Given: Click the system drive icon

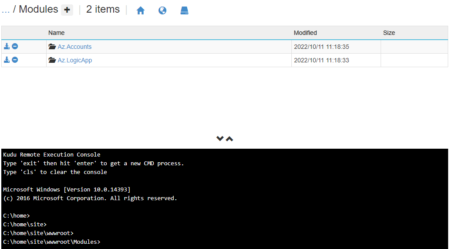Looking at the screenshot, I should coord(185,10).
